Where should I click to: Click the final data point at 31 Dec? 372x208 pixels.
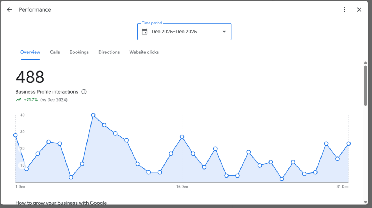[x=348, y=144]
